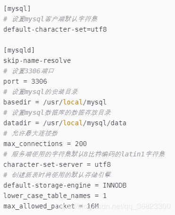175x215 pixels.
Task: Click the value 200 for max connections
Action: [x=81, y=144]
